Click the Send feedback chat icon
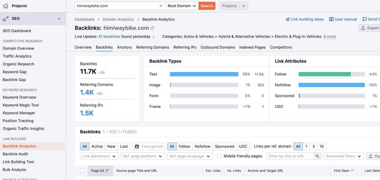This screenshot has width=380, height=180. (x=365, y=19)
